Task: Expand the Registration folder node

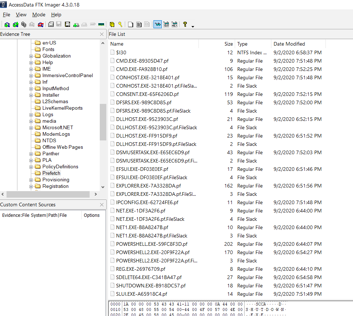Action: pyautogui.click(x=31, y=186)
